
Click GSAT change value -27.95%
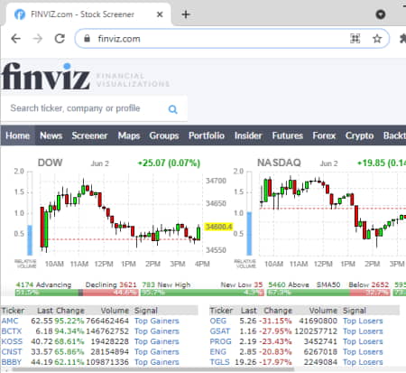[275, 331]
